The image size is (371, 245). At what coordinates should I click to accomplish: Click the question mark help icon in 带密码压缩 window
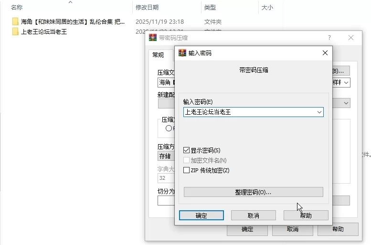tap(329, 38)
